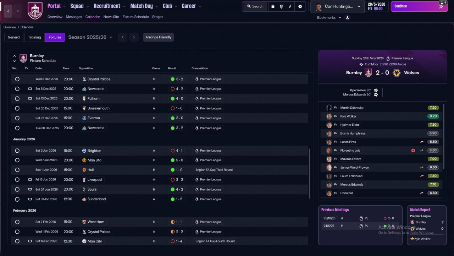The image size is (454, 256).
Task: Click the TV icon on the Liverpool fixture row
Action: 30,180
